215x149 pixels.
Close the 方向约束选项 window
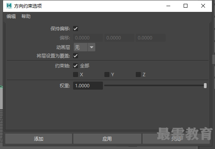coord(203,6)
